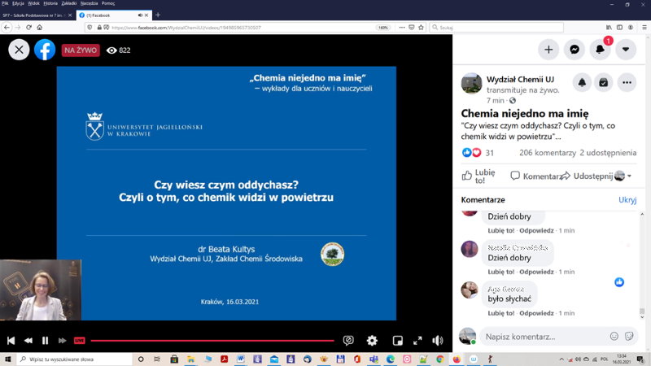Toggle Firefox sidebar view
Screen dimensions: 651x366
point(619,28)
